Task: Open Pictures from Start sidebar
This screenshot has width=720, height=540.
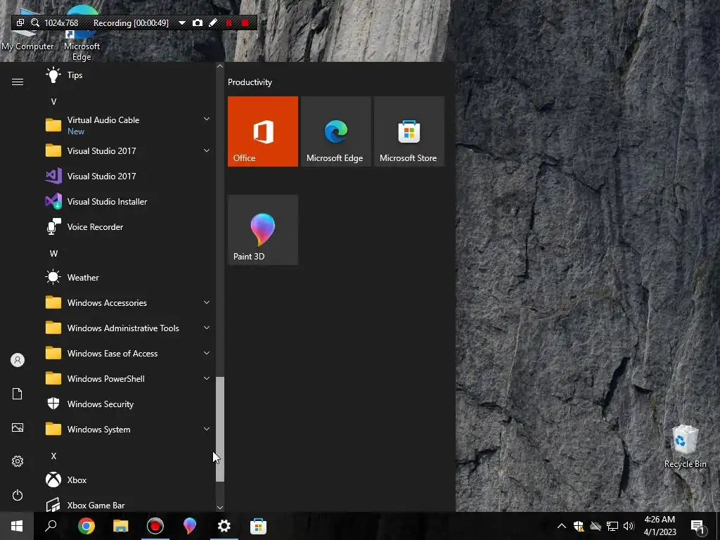Action: pos(18,427)
